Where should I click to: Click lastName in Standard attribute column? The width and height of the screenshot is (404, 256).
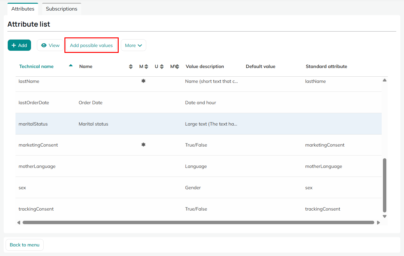(x=315, y=81)
